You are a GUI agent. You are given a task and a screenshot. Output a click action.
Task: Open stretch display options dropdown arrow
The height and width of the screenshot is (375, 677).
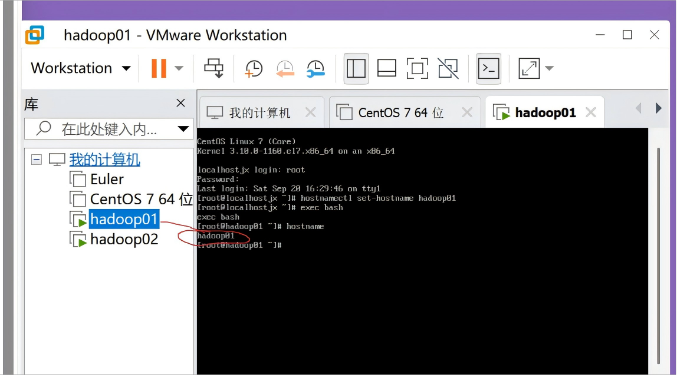pos(549,68)
